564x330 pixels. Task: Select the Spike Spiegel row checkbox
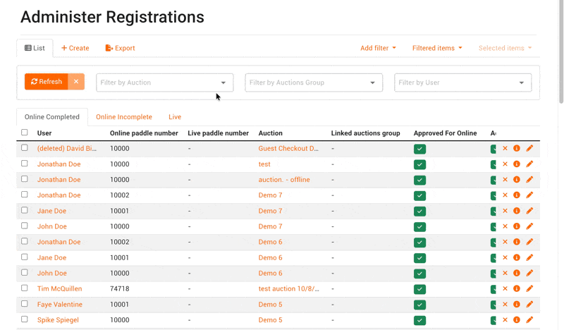(x=25, y=319)
